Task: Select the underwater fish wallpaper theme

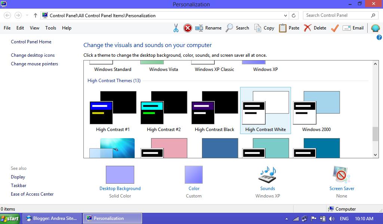Action: point(112,148)
